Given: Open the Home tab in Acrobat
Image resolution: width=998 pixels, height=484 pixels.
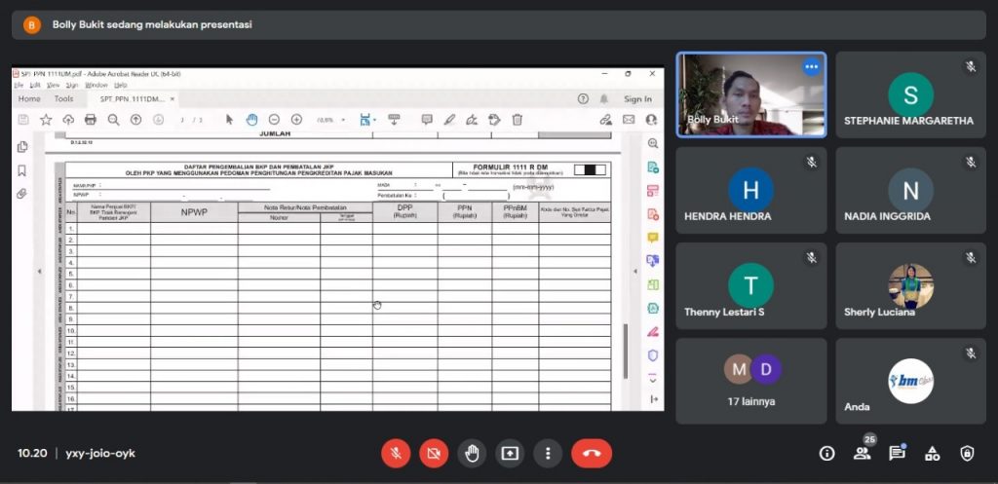Looking at the screenshot, I should point(29,98).
